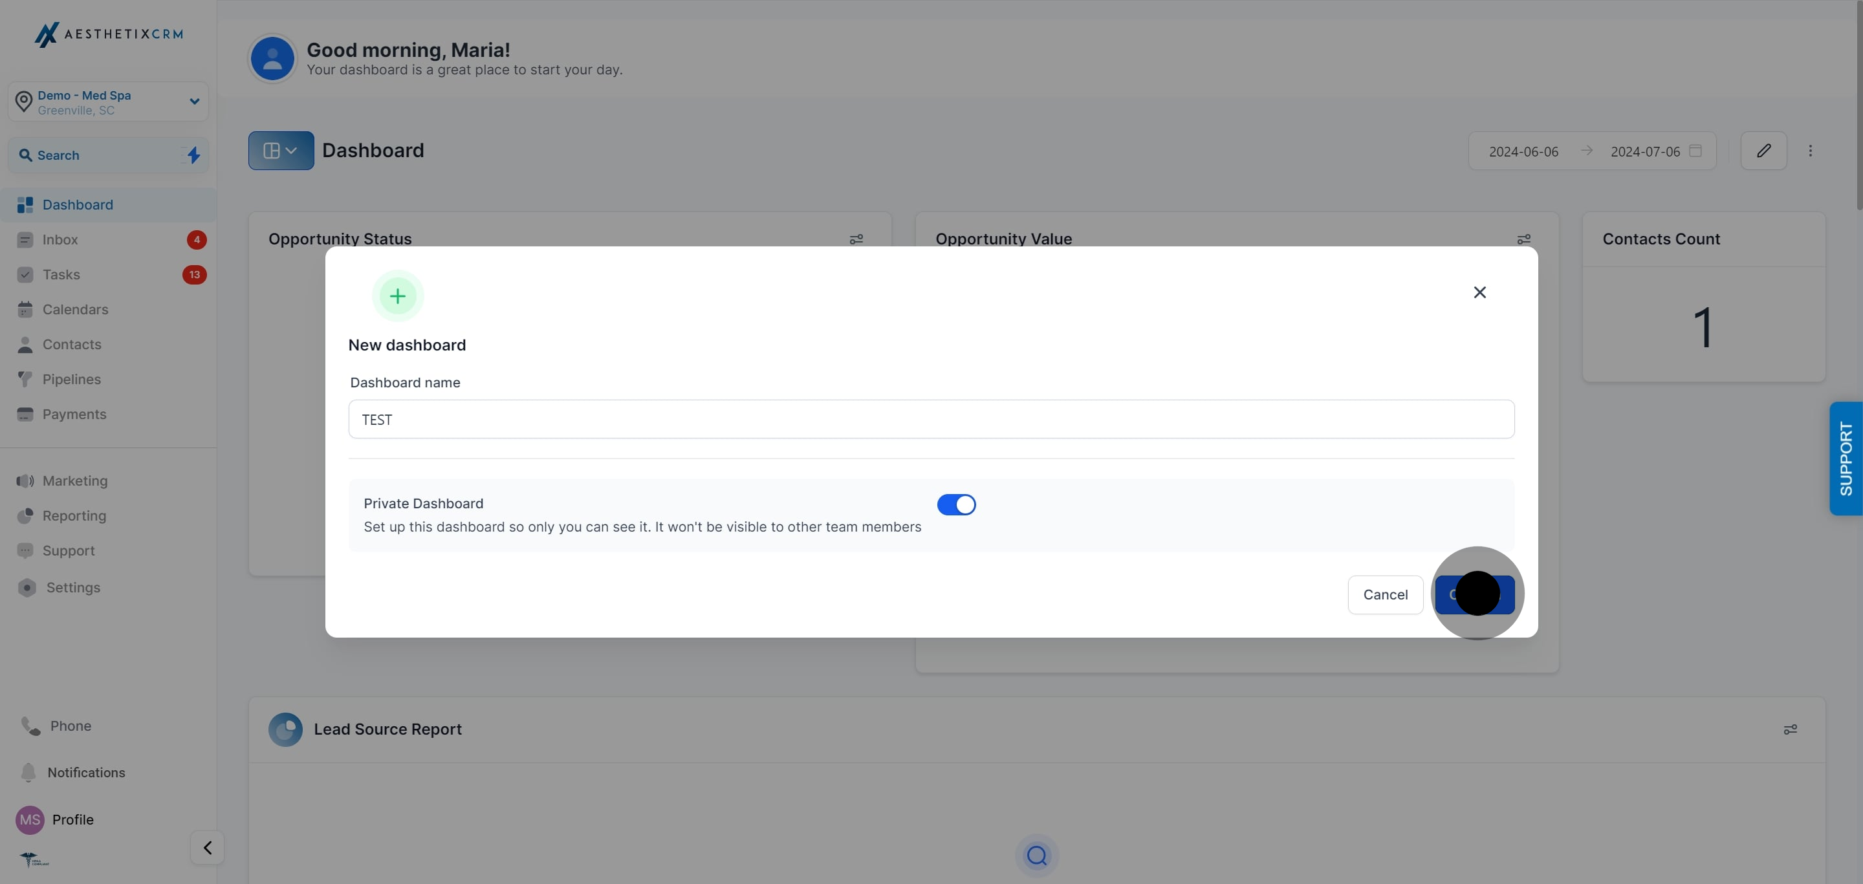The height and width of the screenshot is (884, 1863).
Task: Open Contacts in the sidebar
Action: coord(109,345)
